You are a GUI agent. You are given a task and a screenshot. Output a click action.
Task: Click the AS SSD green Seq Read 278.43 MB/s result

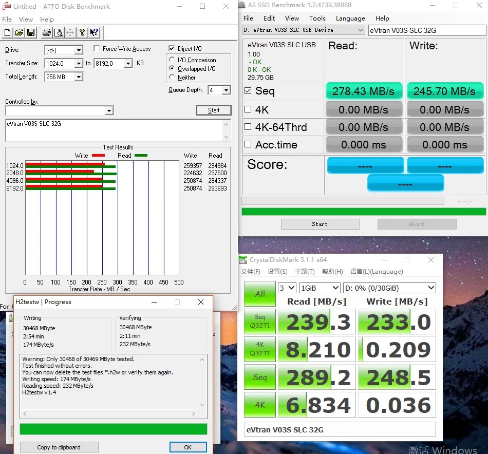pyautogui.click(x=364, y=91)
